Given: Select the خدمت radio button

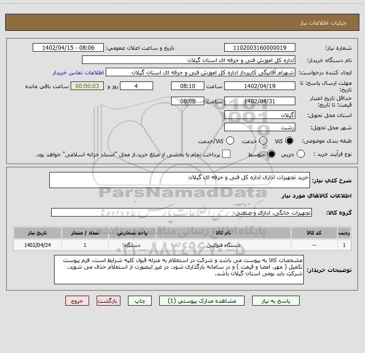Looking at the screenshot, I should (x=263, y=141).
